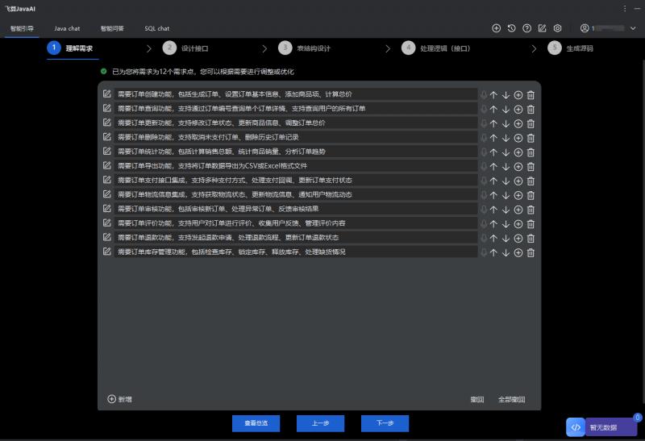
Task: Move the 订单更新功能 requirement up
Action: point(493,123)
